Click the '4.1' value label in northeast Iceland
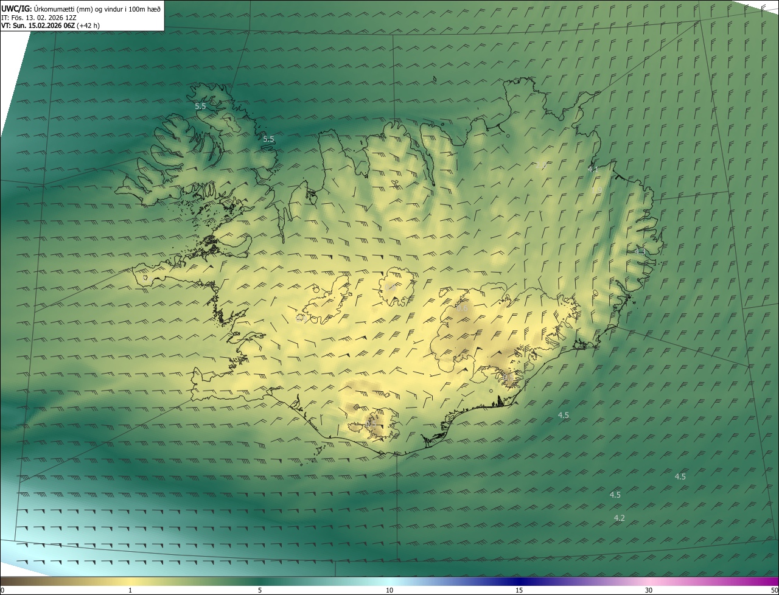The height and width of the screenshot is (595, 779). [x=592, y=169]
